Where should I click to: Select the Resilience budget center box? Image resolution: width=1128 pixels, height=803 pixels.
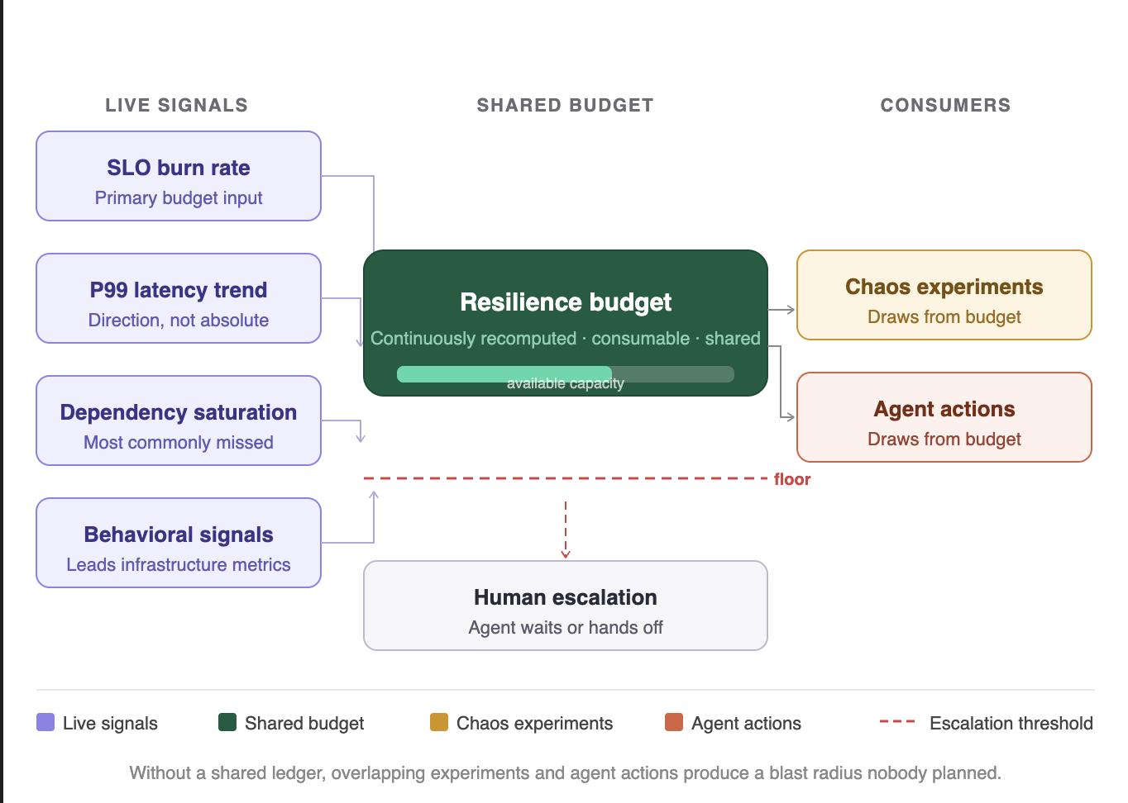pyautogui.click(x=566, y=323)
